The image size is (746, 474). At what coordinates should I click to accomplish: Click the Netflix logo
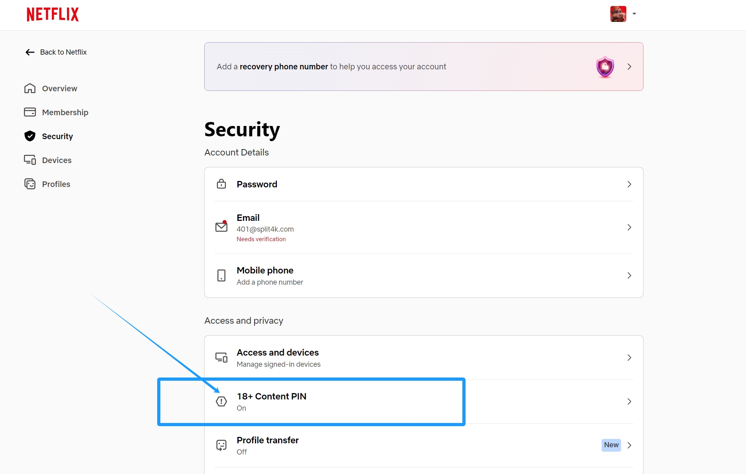point(53,14)
